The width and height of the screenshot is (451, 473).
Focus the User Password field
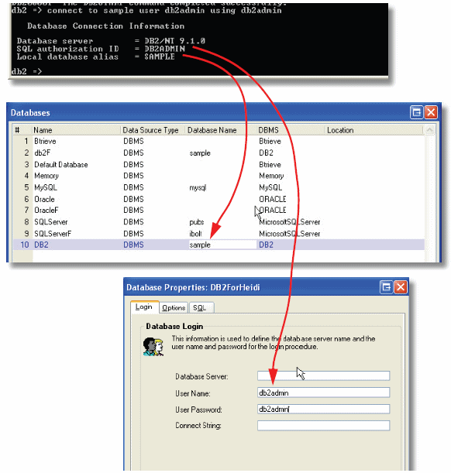coord(323,409)
